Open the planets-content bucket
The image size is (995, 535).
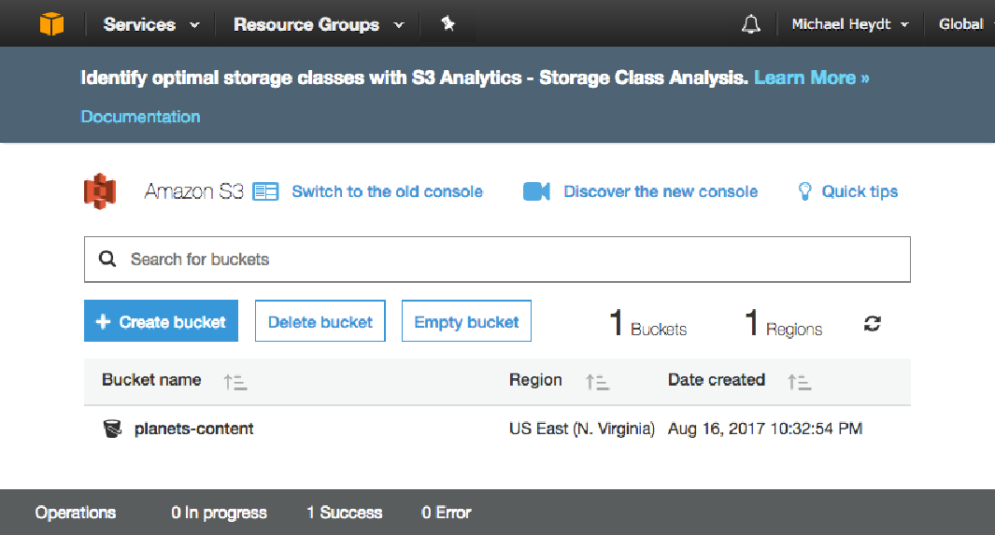point(193,429)
